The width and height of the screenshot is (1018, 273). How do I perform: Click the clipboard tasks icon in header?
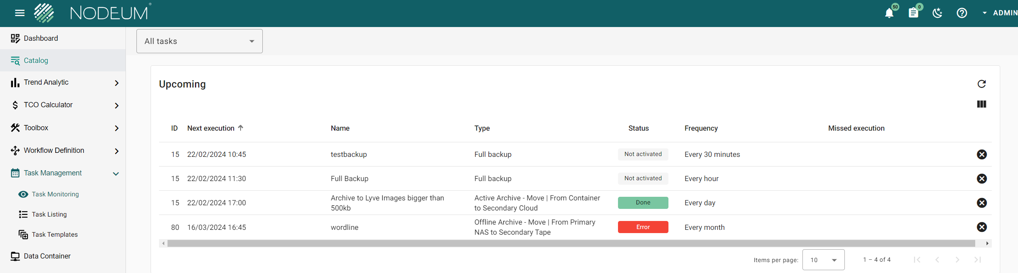[x=913, y=13]
